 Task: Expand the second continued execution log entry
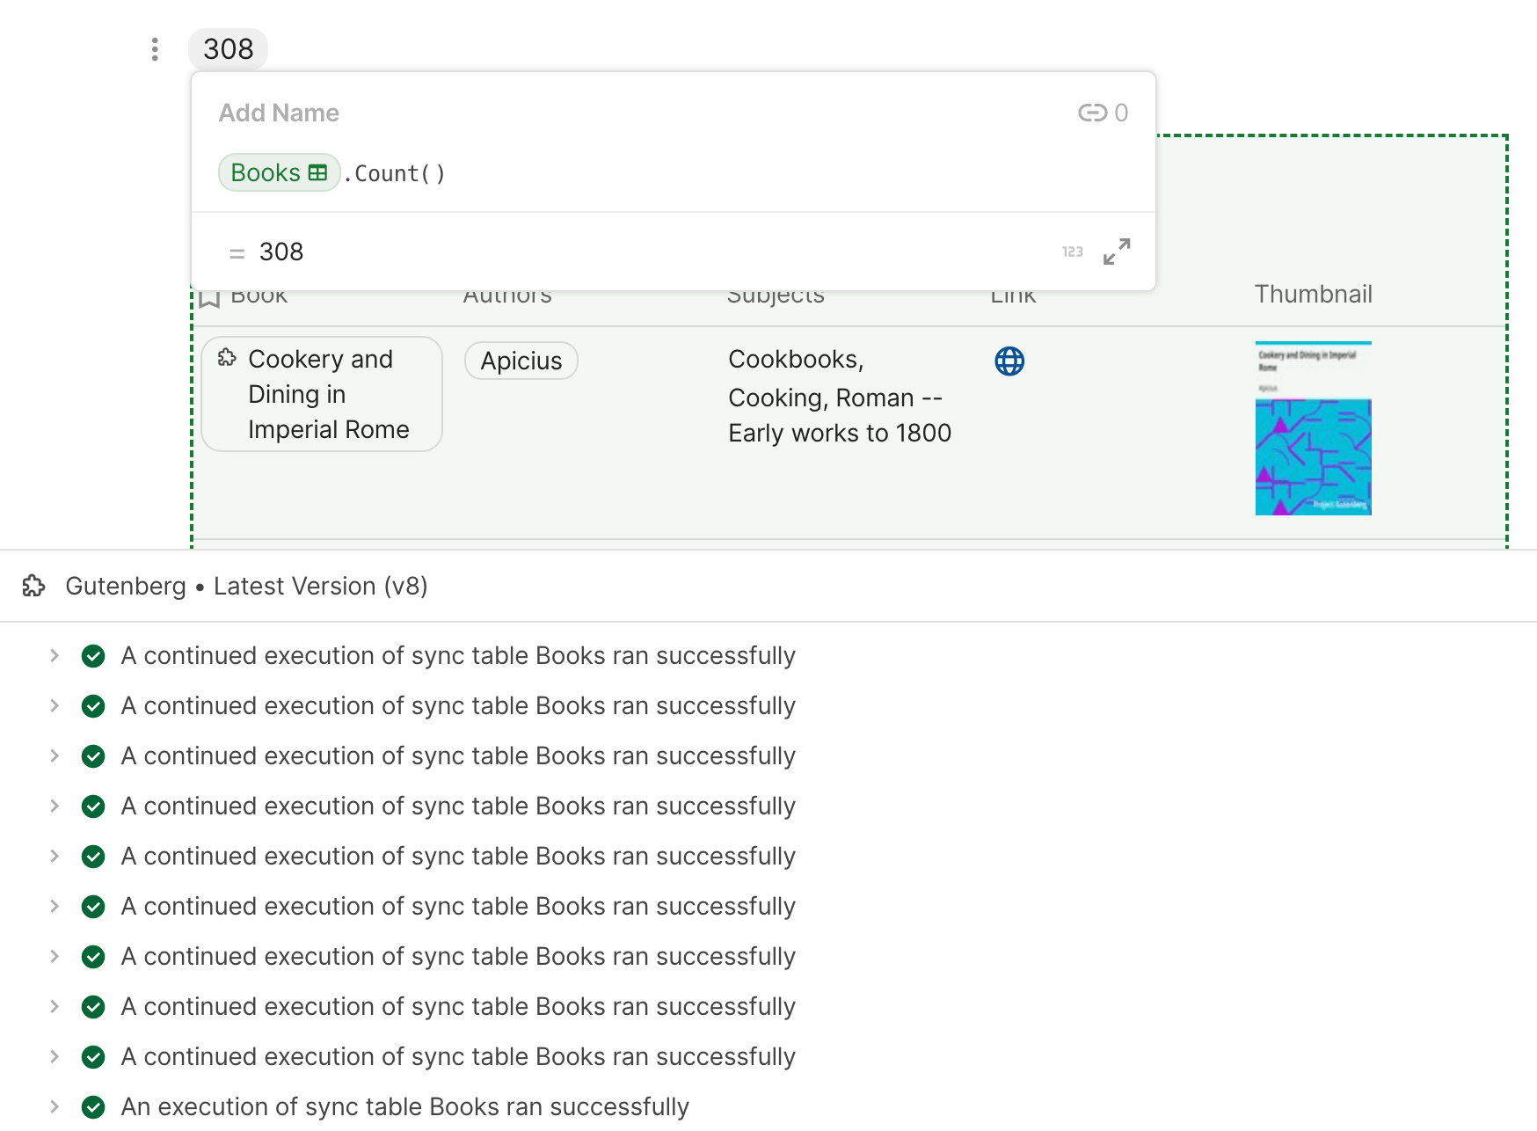click(55, 706)
